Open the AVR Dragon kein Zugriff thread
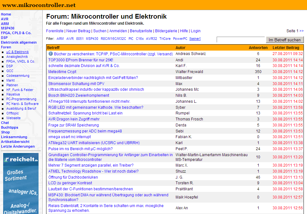This screenshot has height=214, width=307. (x=74, y=119)
